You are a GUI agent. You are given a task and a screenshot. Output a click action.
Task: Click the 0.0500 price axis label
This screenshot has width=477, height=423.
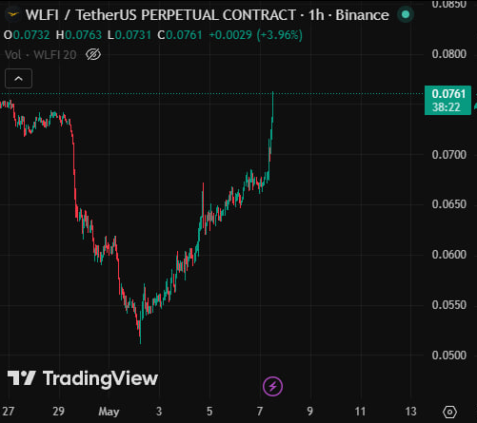449,356
